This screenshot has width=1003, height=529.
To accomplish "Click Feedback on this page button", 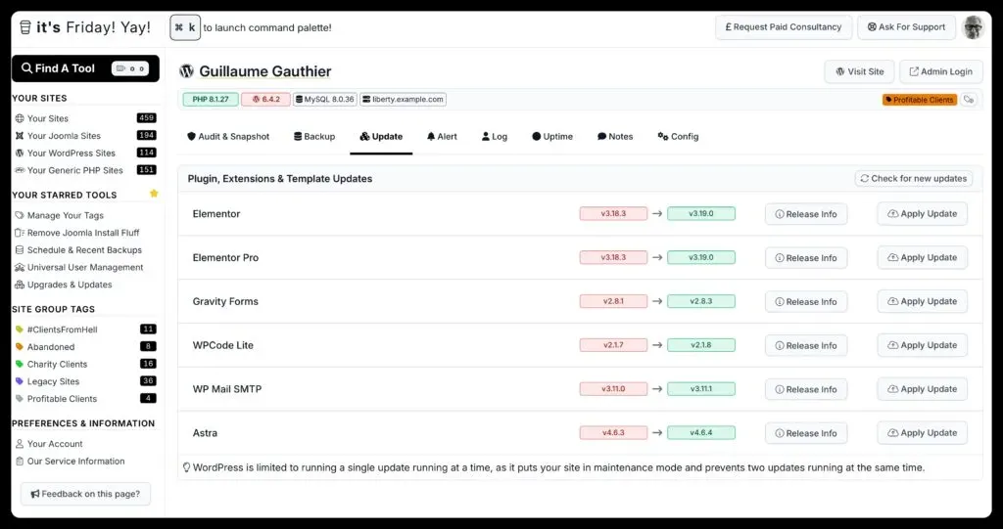I will [86, 494].
